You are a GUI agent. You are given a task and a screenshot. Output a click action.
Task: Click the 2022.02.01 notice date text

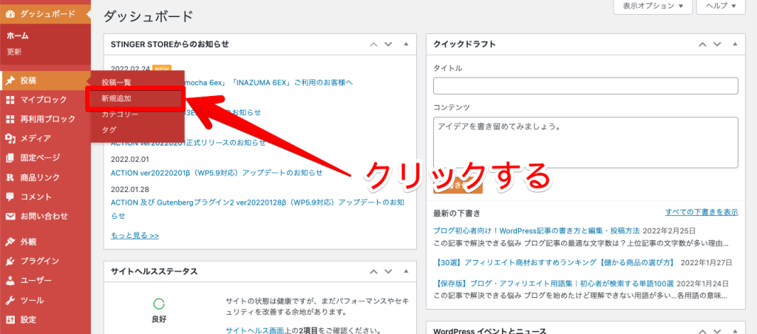click(x=130, y=159)
